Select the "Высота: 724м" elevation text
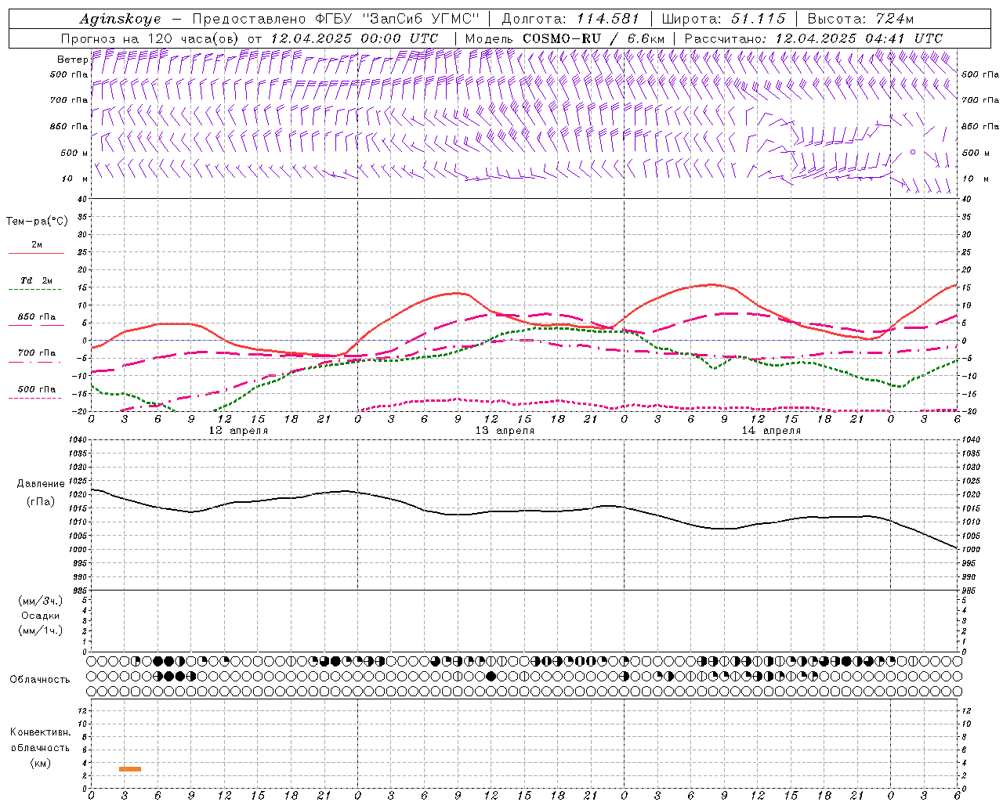1003x802 pixels. (860, 19)
